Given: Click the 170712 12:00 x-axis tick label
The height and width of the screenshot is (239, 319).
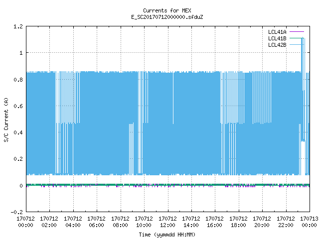Looking at the screenshot, I should point(167,222).
